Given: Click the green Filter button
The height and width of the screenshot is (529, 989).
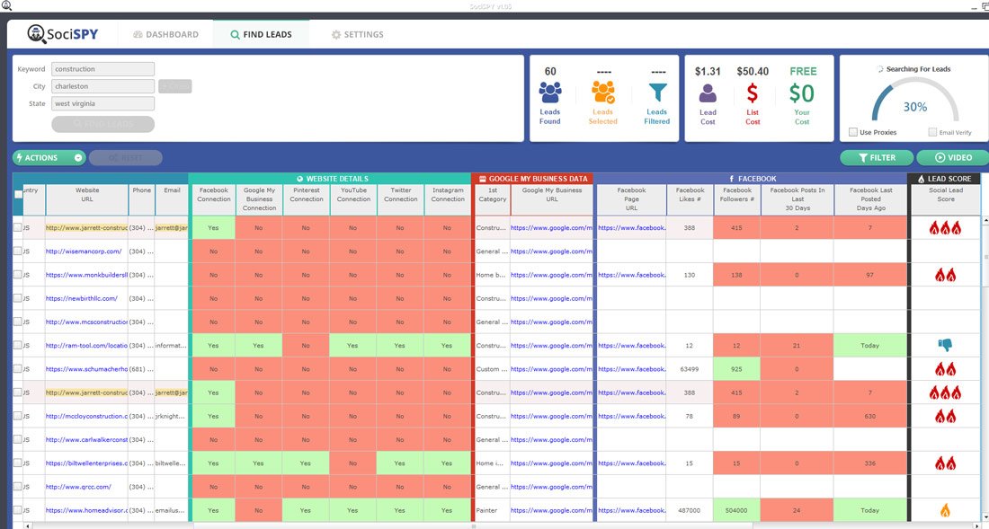Looking at the screenshot, I should click(x=875, y=158).
